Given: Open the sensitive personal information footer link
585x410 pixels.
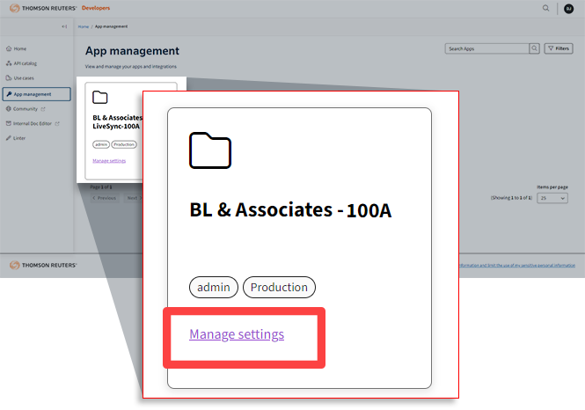Looking at the screenshot, I should click(x=517, y=265).
